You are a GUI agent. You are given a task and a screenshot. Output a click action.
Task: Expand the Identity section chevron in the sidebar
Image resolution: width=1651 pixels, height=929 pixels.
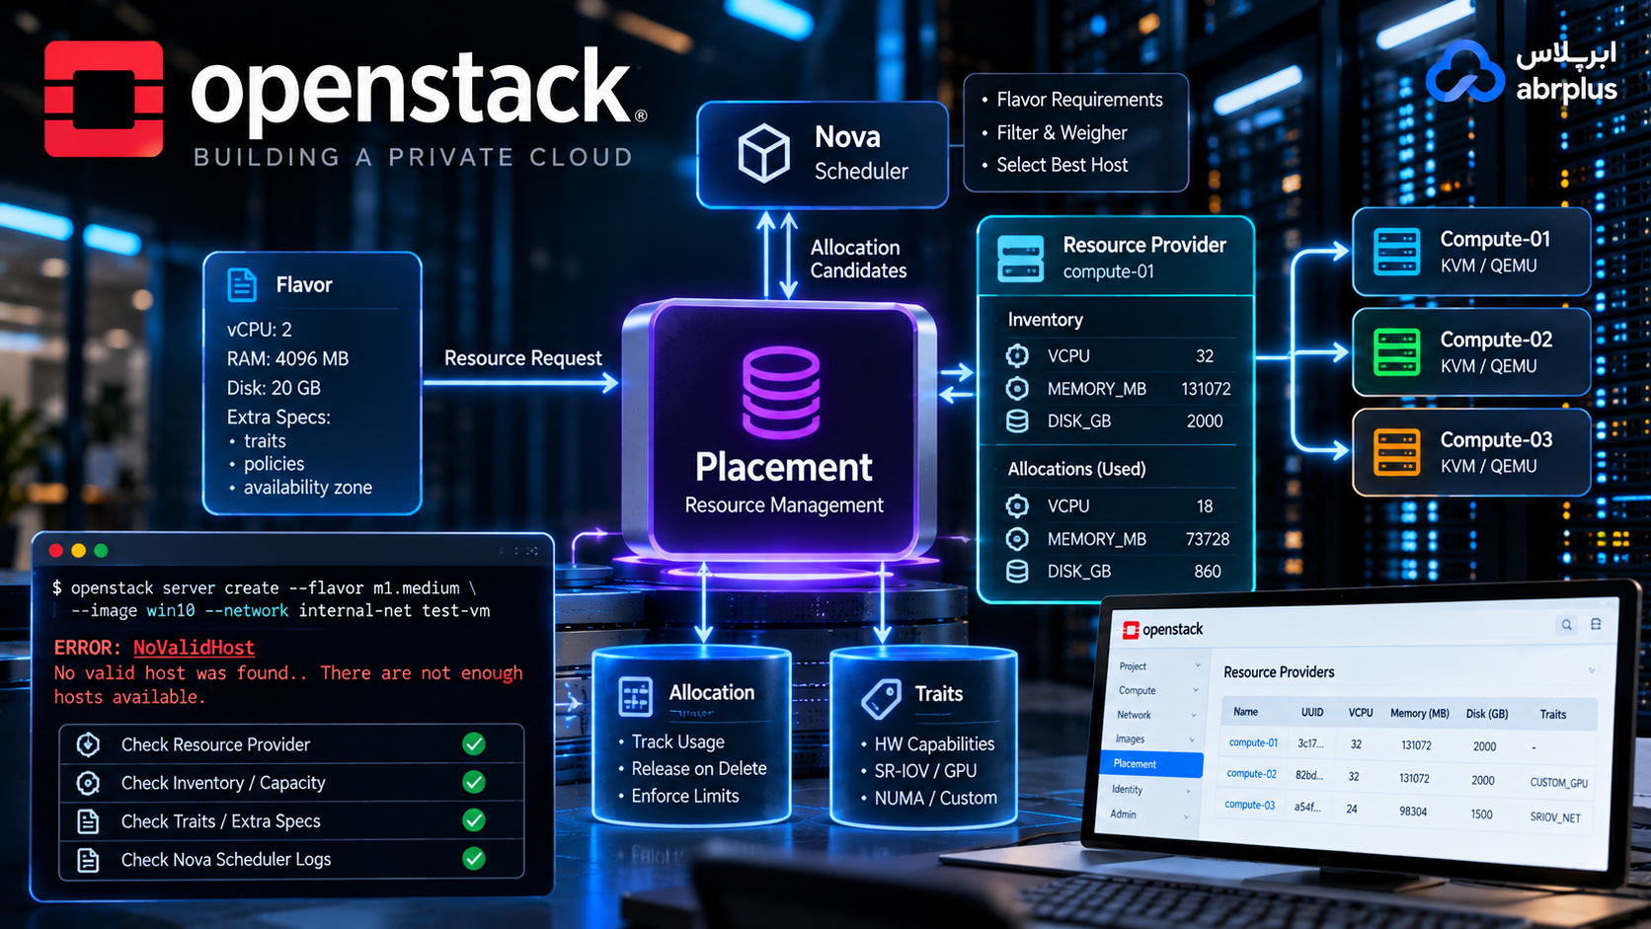coord(1188,790)
